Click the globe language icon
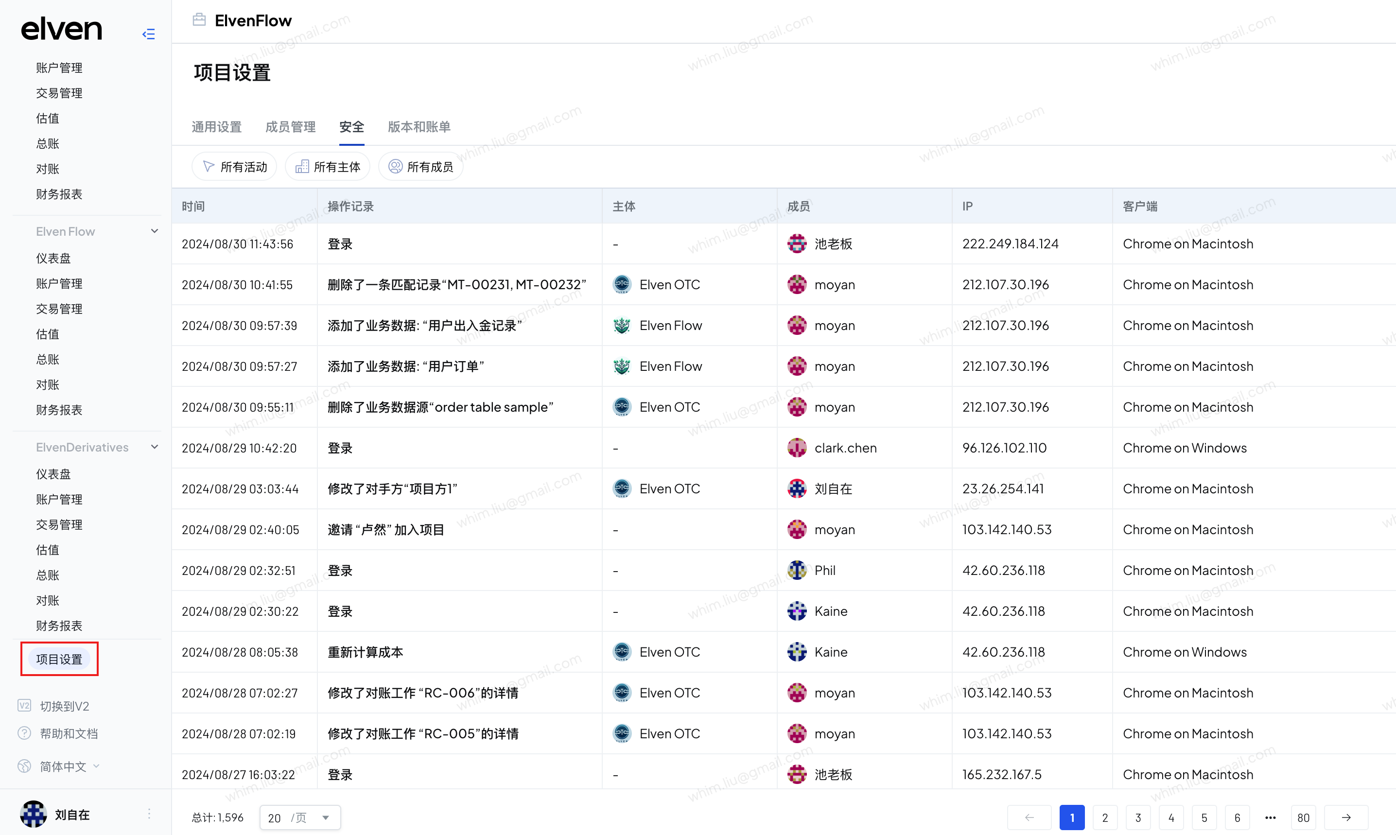 [24, 766]
